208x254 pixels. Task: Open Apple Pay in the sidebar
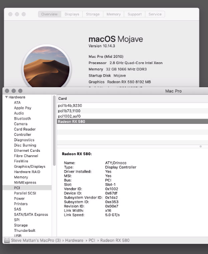click(23, 108)
